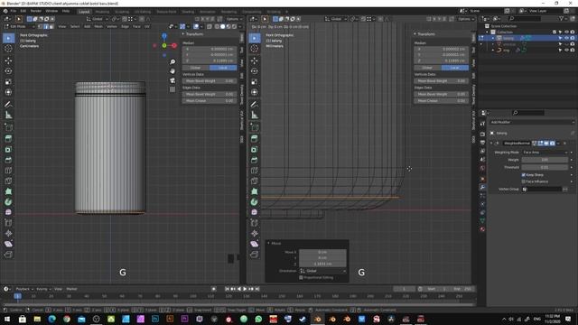578x325 pixels.
Task: Select the Extrude Region tool in left viewport
Action: (8, 138)
